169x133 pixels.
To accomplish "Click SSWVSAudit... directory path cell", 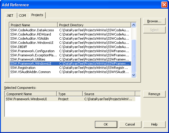I will [x=94, y=72].
